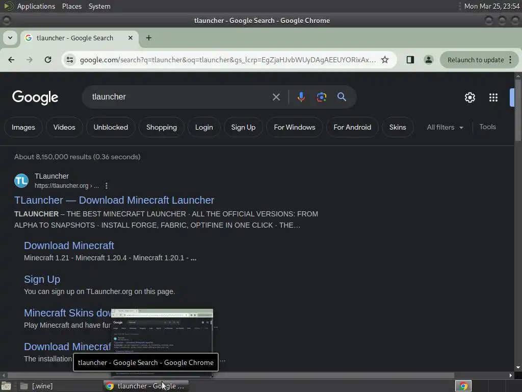522x392 pixels.
Task: Open Google quick settings gear
Action: pos(469,97)
